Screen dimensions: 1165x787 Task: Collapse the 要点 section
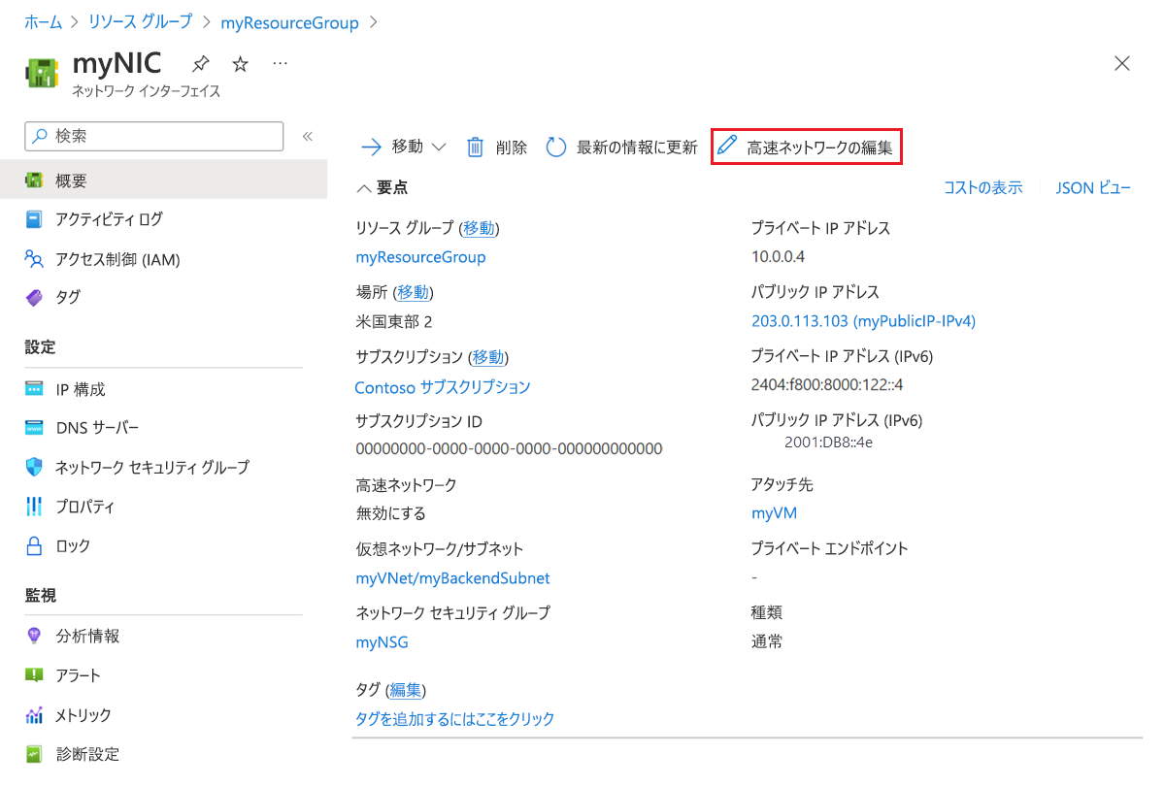pyautogui.click(x=362, y=187)
